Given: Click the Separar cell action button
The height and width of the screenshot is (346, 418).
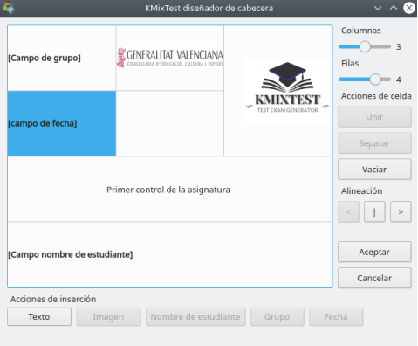Looking at the screenshot, I should pyautogui.click(x=374, y=143).
